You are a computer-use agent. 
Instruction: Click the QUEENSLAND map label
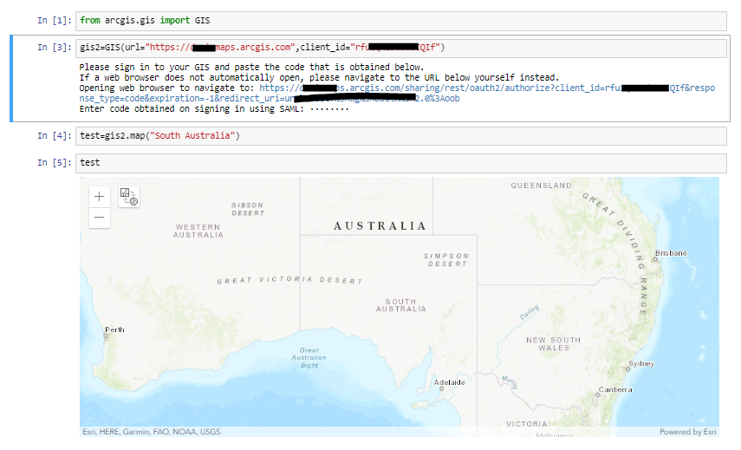point(541,186)
